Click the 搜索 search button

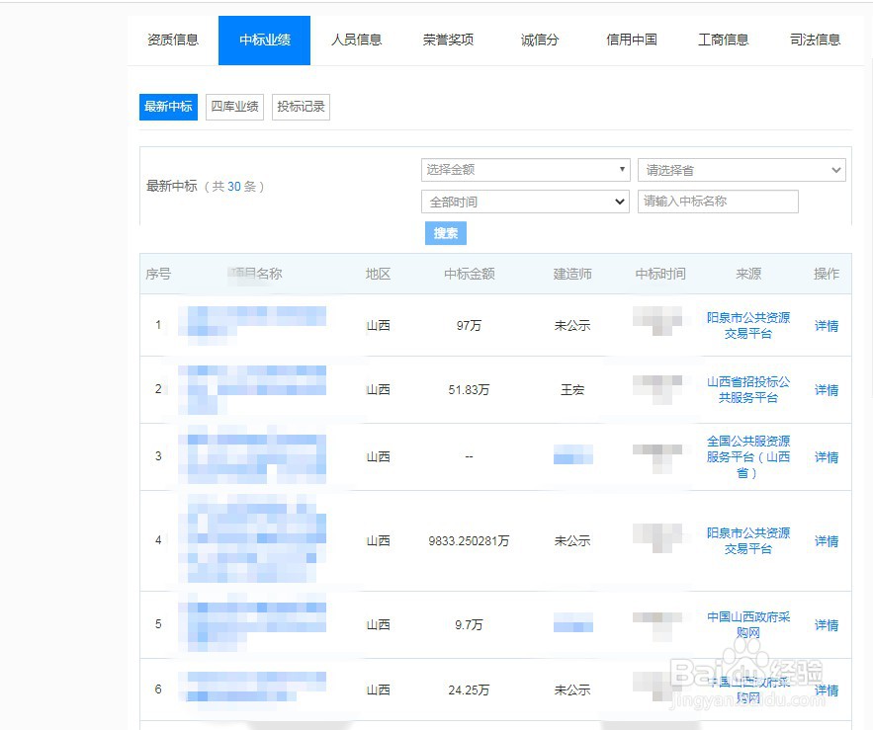pyautogui.click(x=446, y=233)
